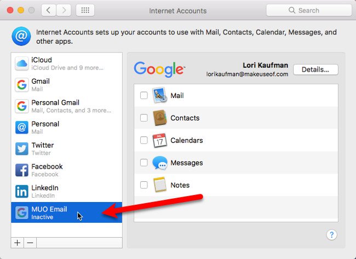This screenshot has width=356, height=259.
Task: Click the Mail service label
Action: click(177, 96)
